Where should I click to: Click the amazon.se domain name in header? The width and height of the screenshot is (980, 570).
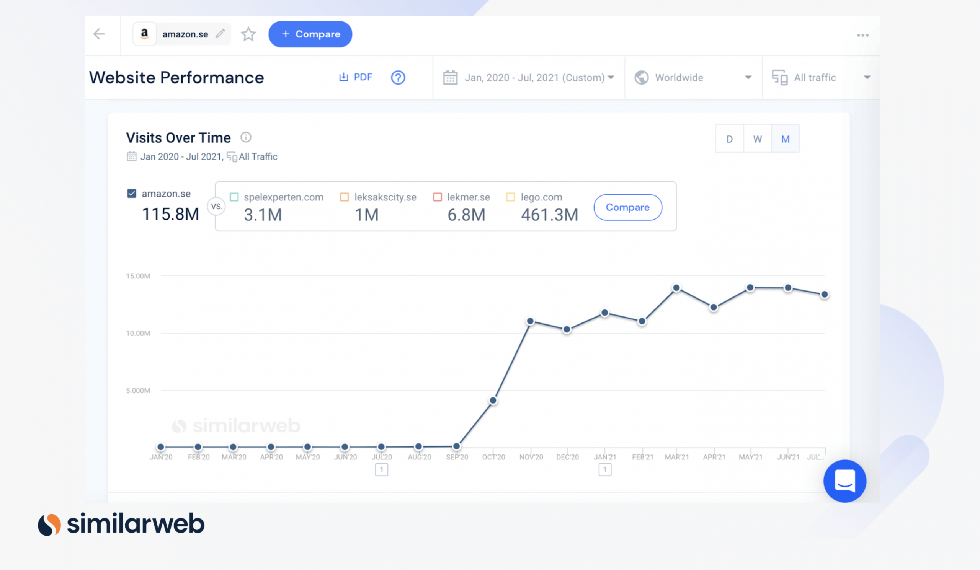pyautogui.click(x=185, y=34)
